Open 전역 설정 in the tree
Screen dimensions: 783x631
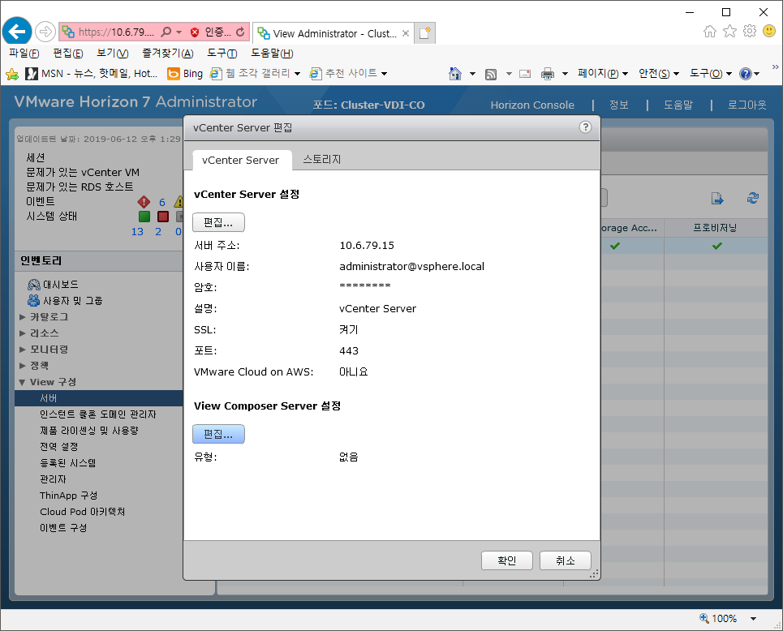[x=59, y=447]
